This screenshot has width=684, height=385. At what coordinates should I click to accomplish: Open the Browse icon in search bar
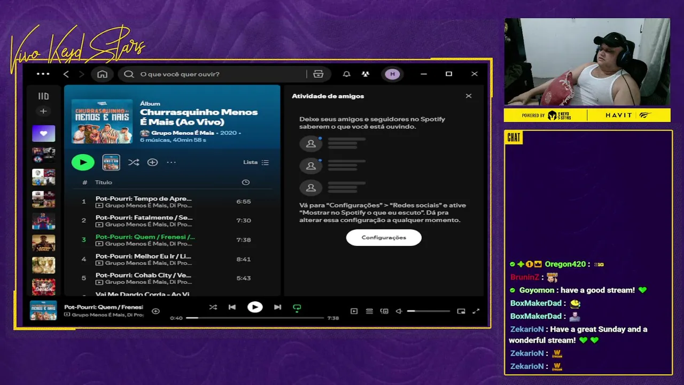(x=318, y=74)
